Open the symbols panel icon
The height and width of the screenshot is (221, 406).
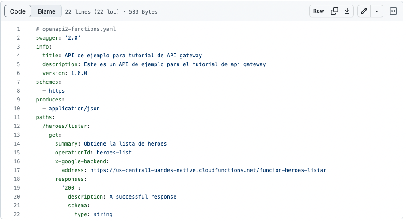click(x=393, y=11)
